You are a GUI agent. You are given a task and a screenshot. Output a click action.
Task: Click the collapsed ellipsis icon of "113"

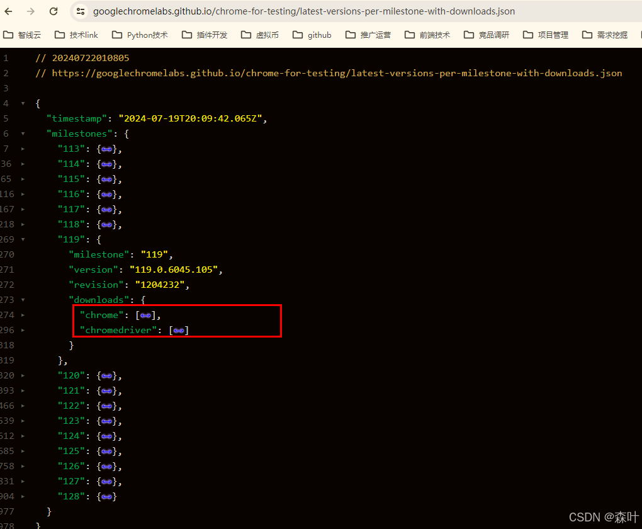click(107, 149)
